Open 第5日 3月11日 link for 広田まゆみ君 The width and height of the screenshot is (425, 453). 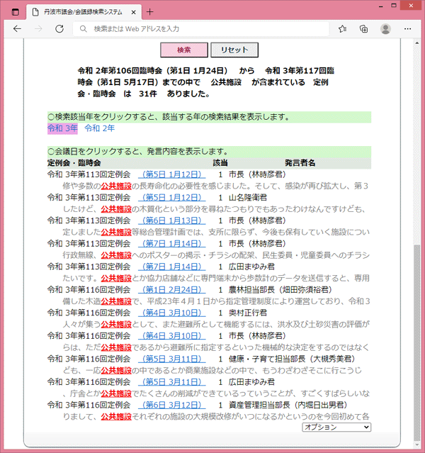point(172,382)
